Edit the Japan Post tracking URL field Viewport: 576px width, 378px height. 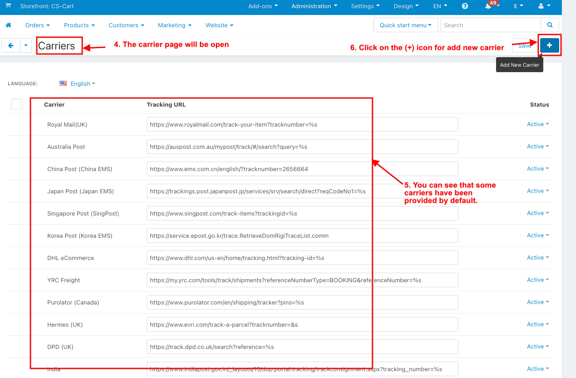(x=303, y=191)
